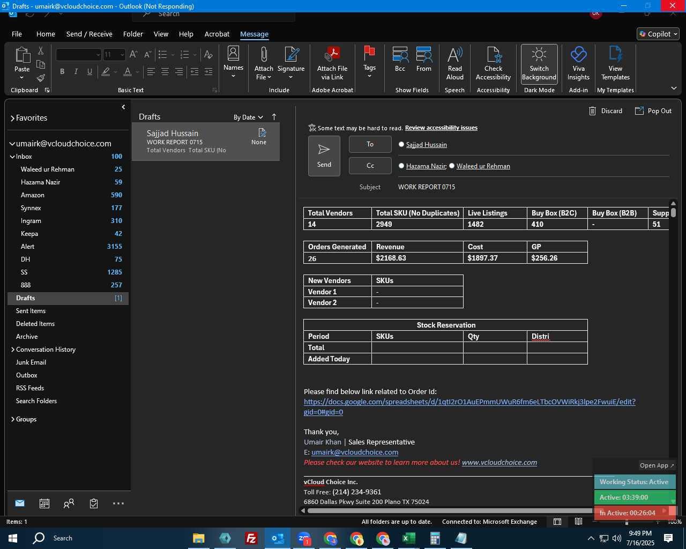Click Decrease Indent icon
This screenshot has height=549, width=686.
click(195, 71)
